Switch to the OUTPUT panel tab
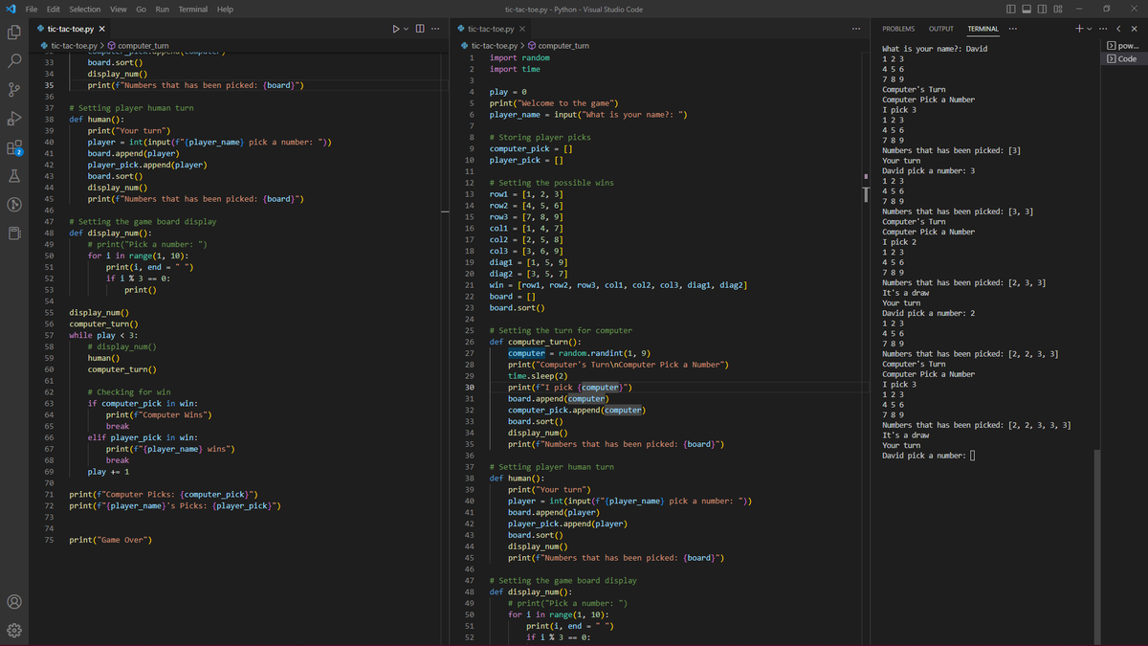The image size is (1148, 646). click(940, 29)
